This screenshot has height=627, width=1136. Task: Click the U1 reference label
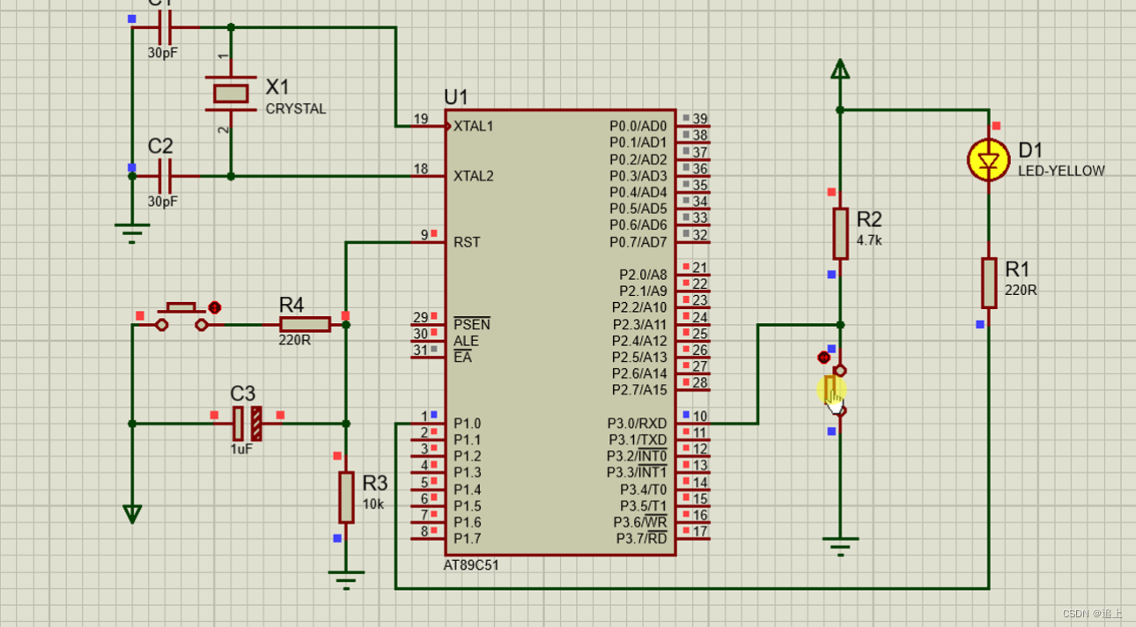[456, 97]
